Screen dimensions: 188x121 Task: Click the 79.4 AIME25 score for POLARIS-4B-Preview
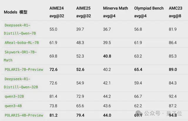coord(80,115)
